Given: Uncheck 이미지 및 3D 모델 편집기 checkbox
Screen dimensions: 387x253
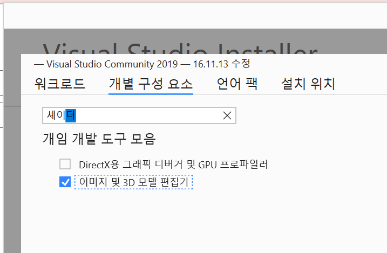Looking at the screenshot, I should coord(65,182).
